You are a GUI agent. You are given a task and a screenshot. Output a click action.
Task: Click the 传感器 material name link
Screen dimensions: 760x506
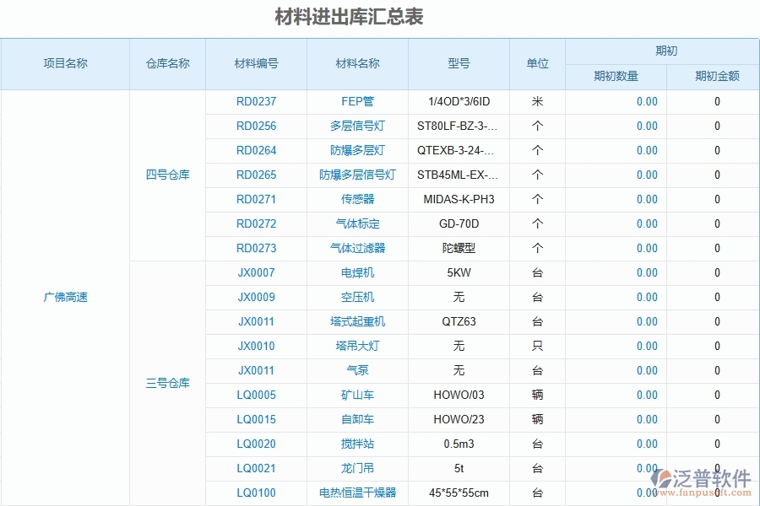click(356, 199)
